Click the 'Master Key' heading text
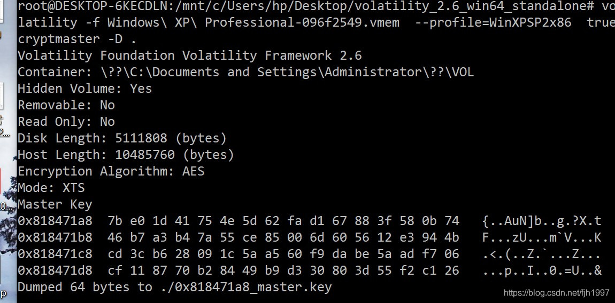This screenshot has width=615, height=303. [x=55, y=204]
